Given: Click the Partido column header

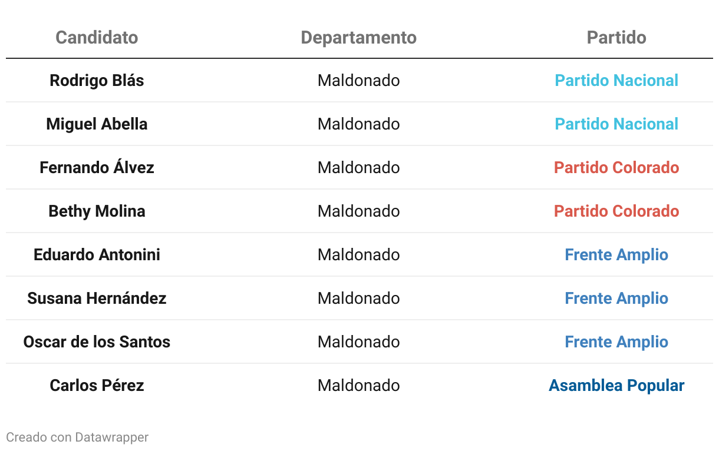Looking at the screenshot, I should (x=616, y=38).
